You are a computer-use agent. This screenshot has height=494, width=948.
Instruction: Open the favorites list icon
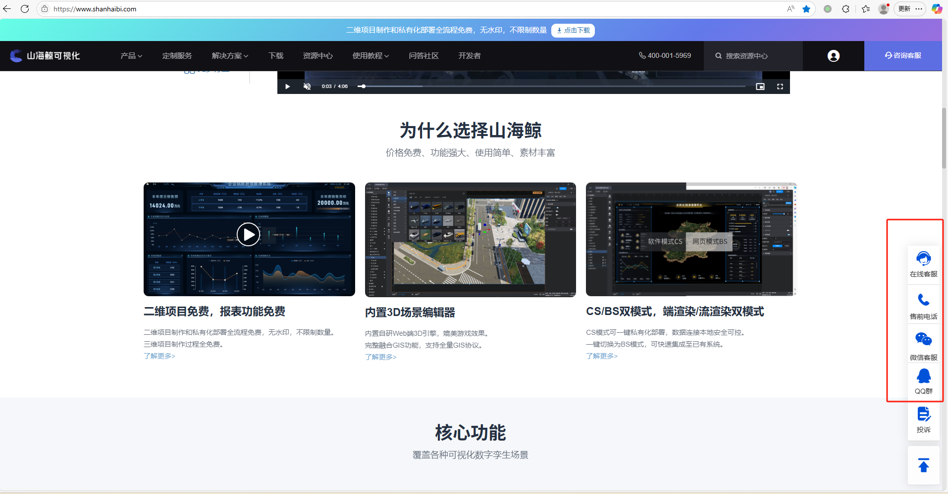pyautogui.click(x=866, y=9)
